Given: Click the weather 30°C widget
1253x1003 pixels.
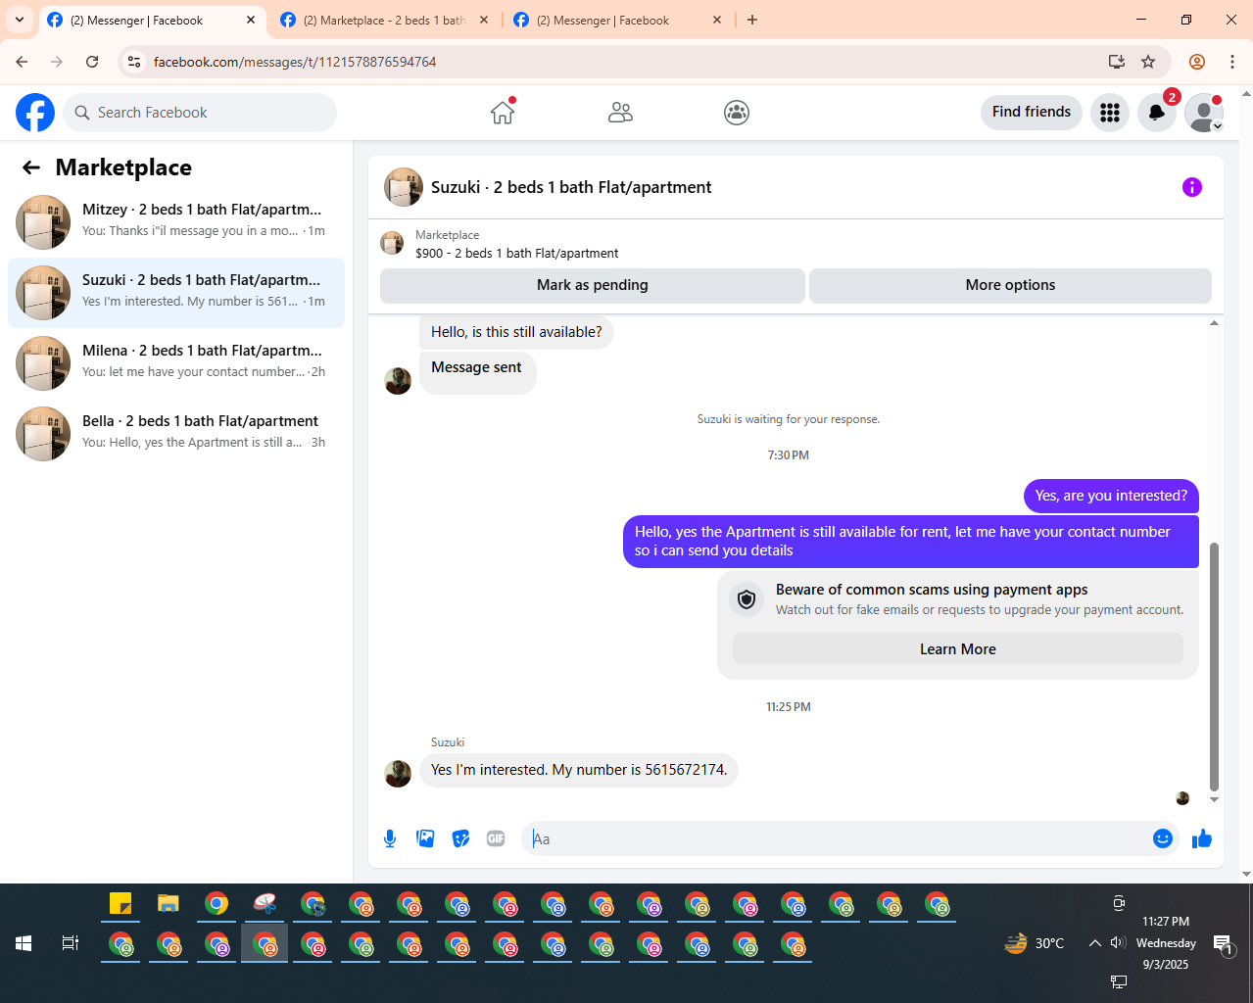Looking at the screenshot, I should click(1035, 943).
